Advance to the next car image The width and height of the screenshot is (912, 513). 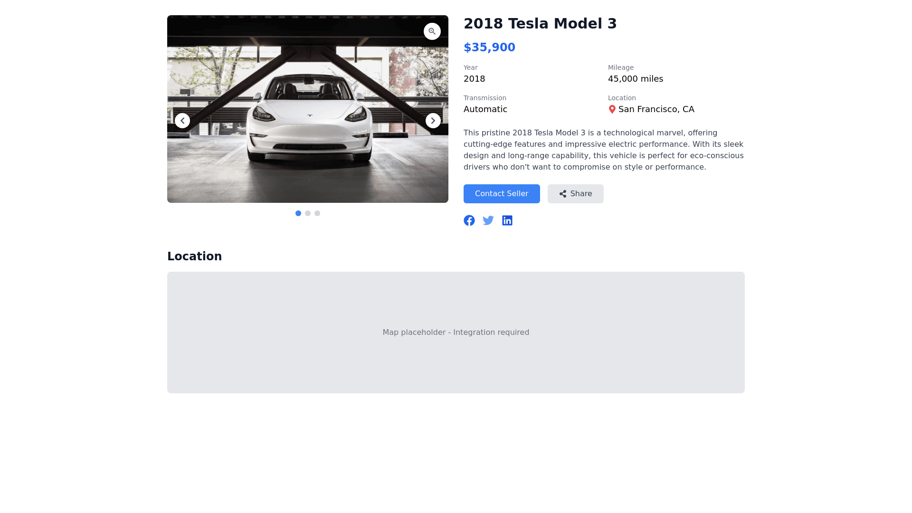point(433,121)
